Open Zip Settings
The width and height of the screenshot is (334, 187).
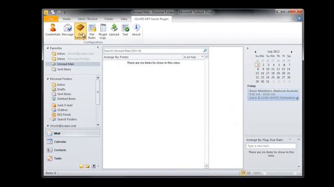click(x=80, y=31)
